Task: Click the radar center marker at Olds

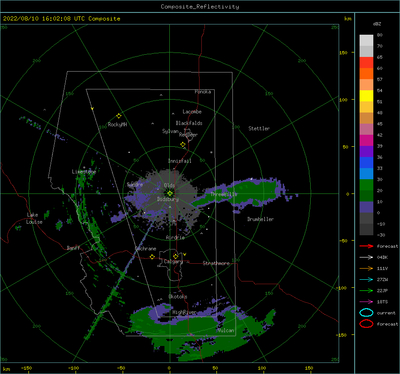Action: (x=170, y=193)
